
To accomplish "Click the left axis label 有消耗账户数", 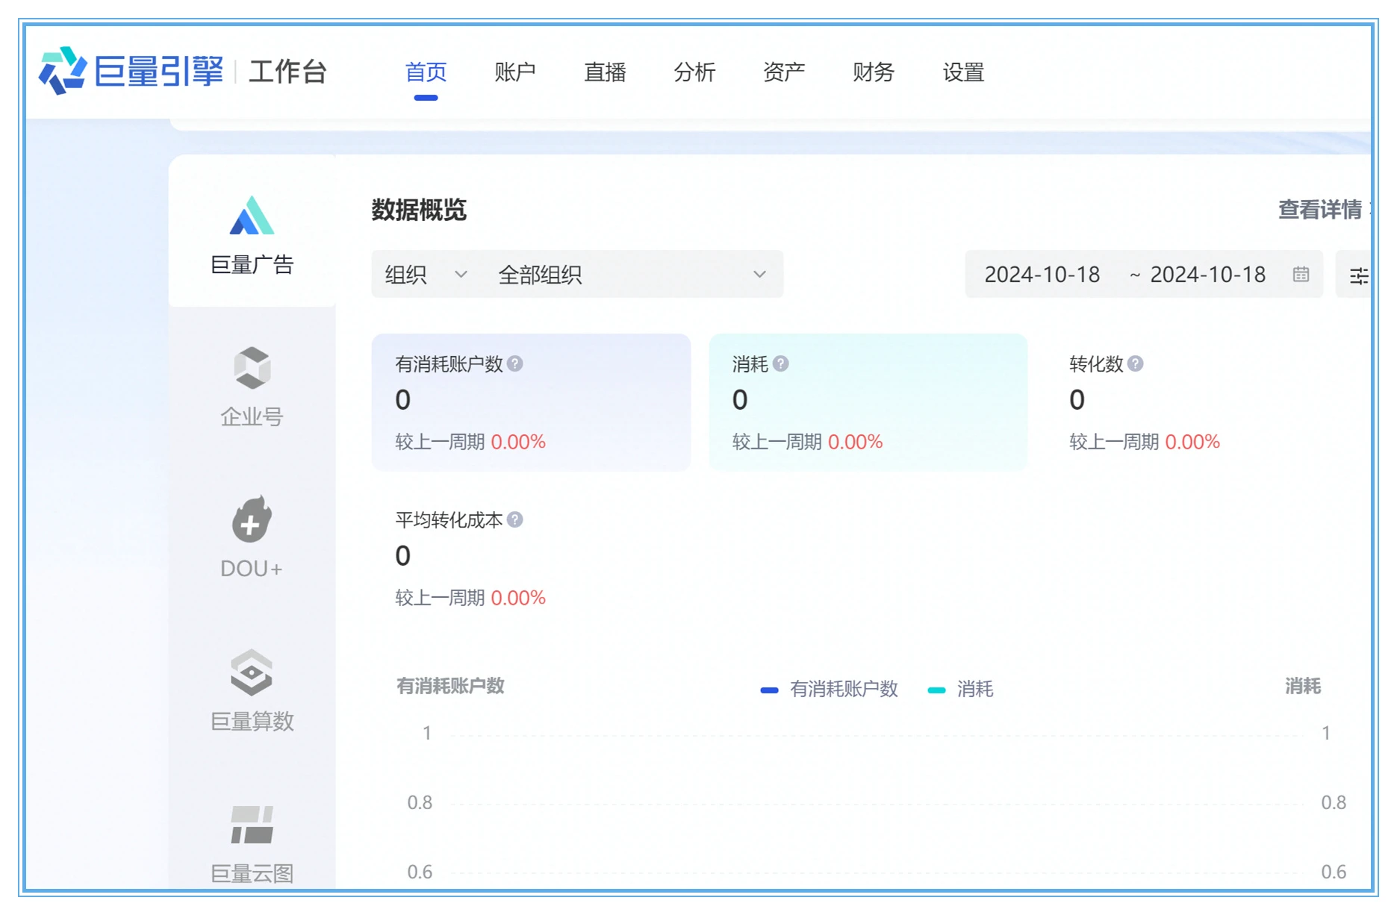I will (x=450, y=686).
